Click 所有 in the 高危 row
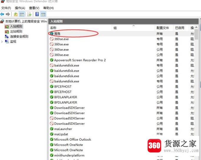201x160 pixels. point(160,34)
